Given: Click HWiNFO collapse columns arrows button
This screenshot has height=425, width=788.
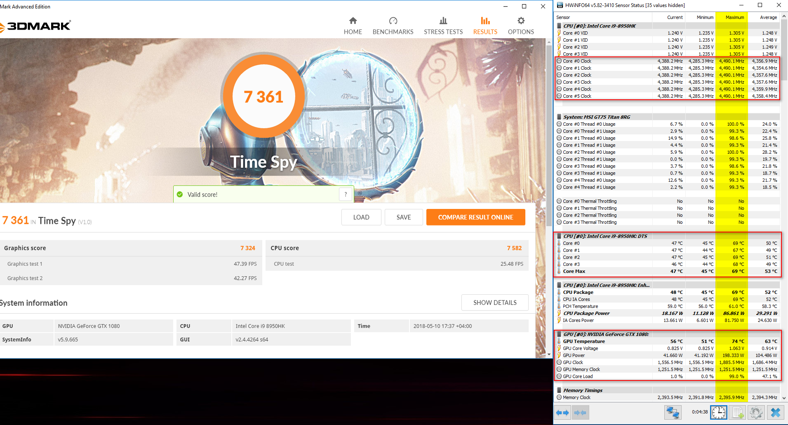Looking at the screenshot, I should click(580, 413).
